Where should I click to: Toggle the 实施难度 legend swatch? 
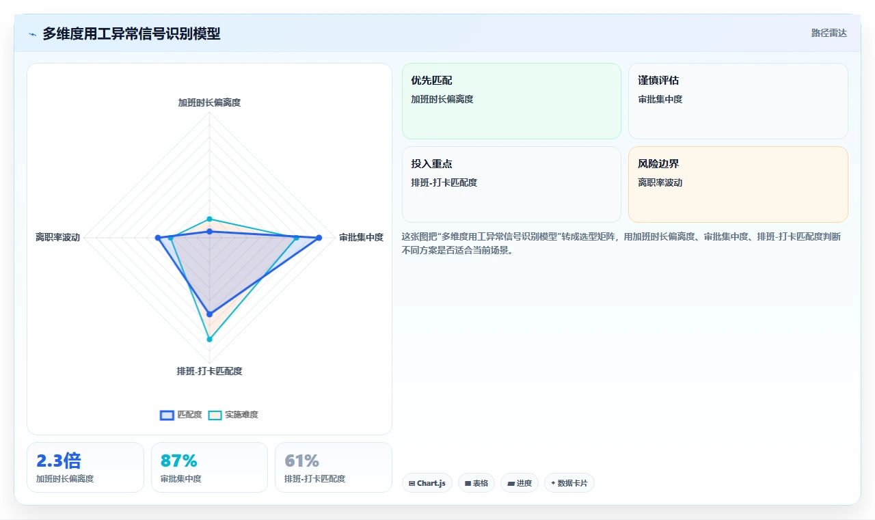[215, 415]
